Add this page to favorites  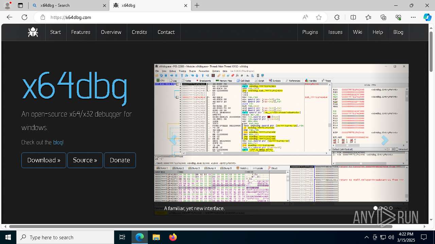point(319,17)
